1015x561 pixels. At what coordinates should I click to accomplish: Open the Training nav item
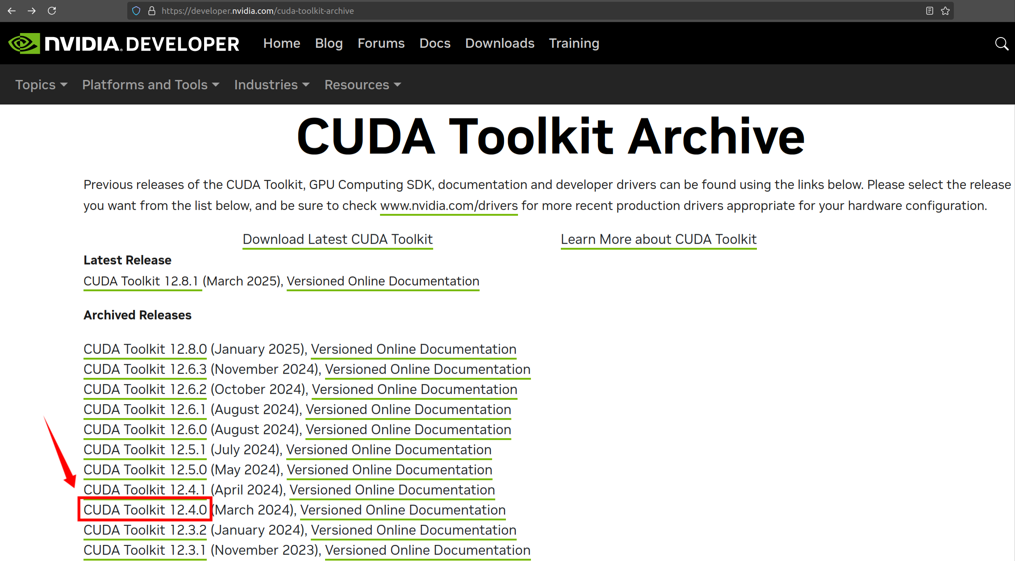click(574, 43)
